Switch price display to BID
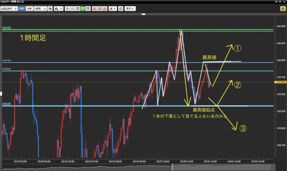Screen dimensions: 287x171 [22, 9]
